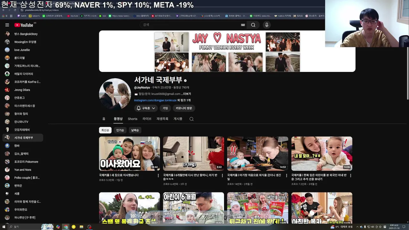The height and width of the screenshot is (230, 409).
Task: Open the 아린이 6개월 vlog thumbnail
Action: (x=194, y=208)
